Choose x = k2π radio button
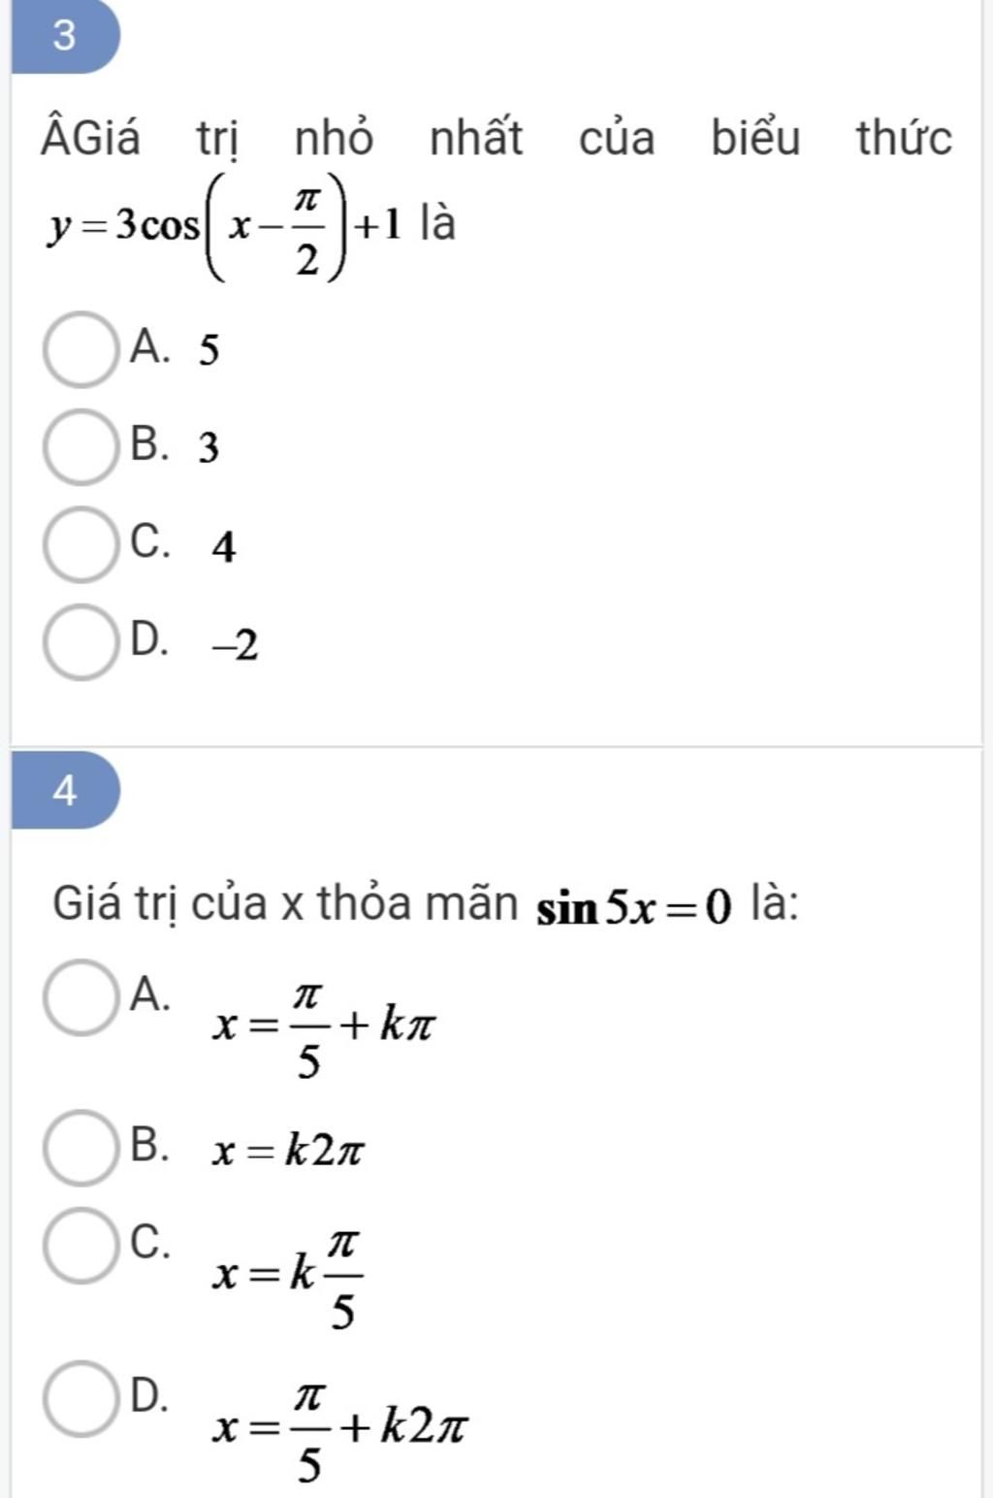Image resolution: width=993 pixels, height=1498 pixels. pos(79,1148)
